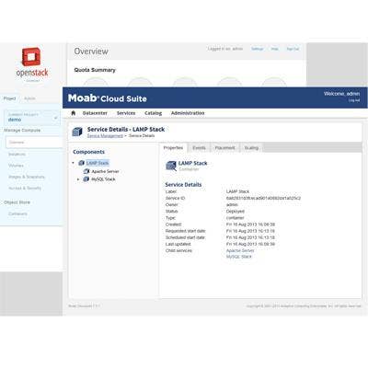Expand the MySQL Stack tree node
This screenshot has height=368, width=368.
pyautogui.click(x=78, y=179)
